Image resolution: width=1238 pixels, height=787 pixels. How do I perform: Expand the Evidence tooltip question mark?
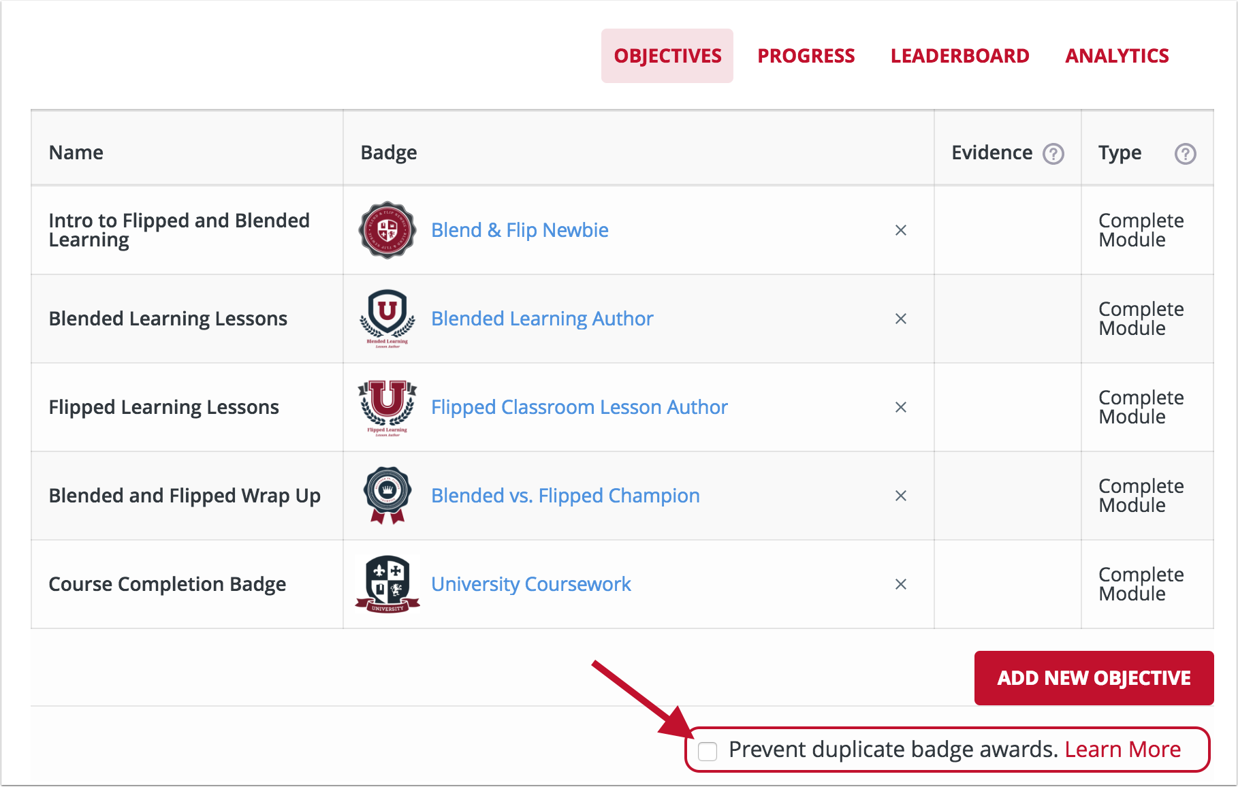point(1053,154)
